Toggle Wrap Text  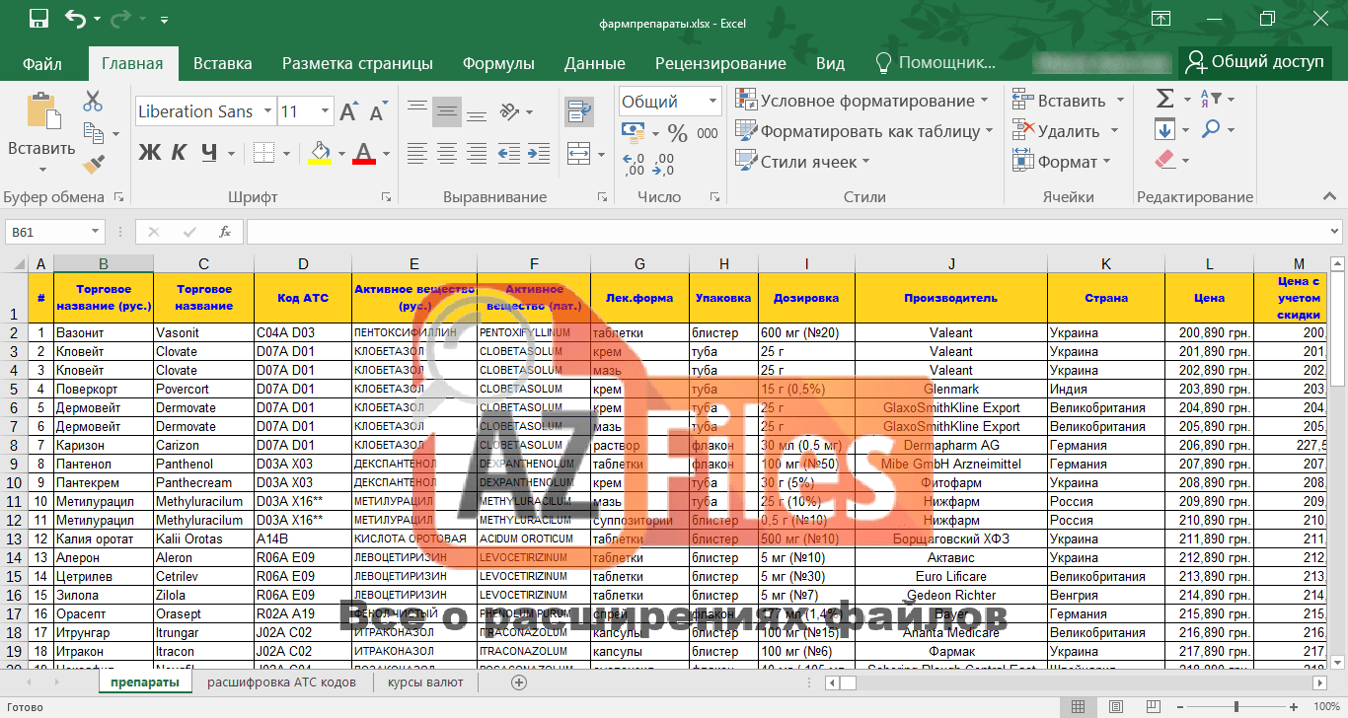(x=579, y=111)
